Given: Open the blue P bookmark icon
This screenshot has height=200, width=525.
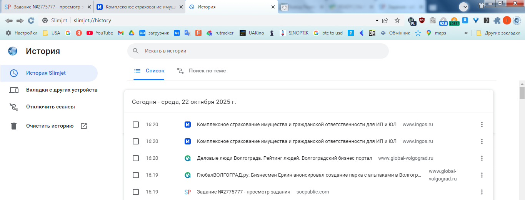Looking at the screenshot, I should pyautogui.click(x=351, y=33).
